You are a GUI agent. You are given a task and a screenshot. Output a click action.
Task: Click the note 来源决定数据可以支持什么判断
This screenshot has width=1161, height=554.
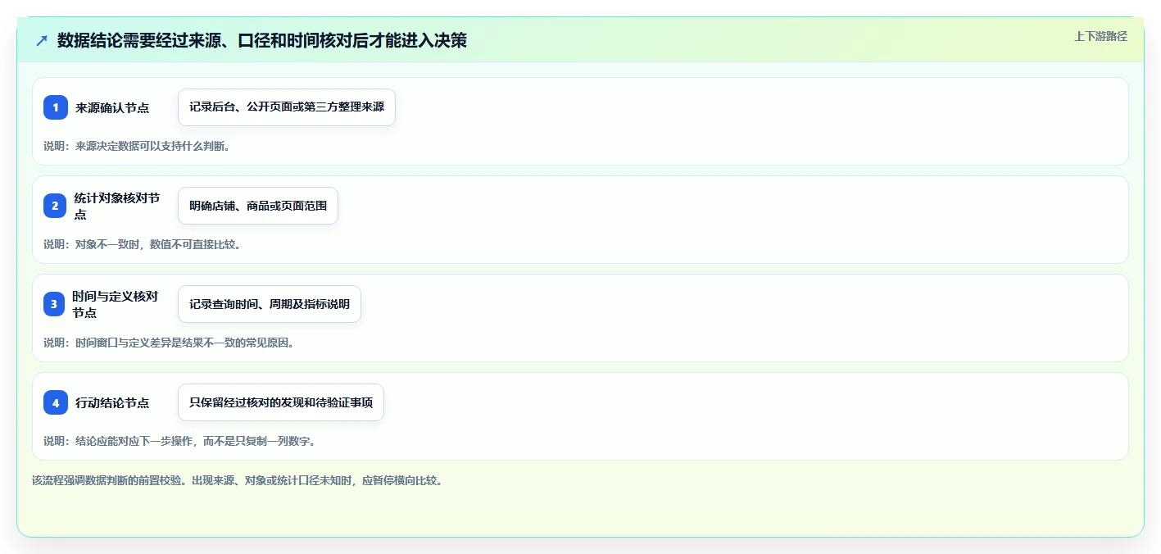138,146
